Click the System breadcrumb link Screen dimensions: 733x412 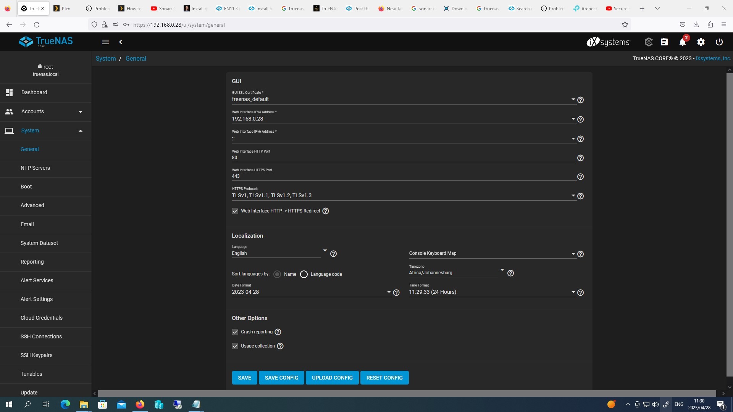(106, 58)
